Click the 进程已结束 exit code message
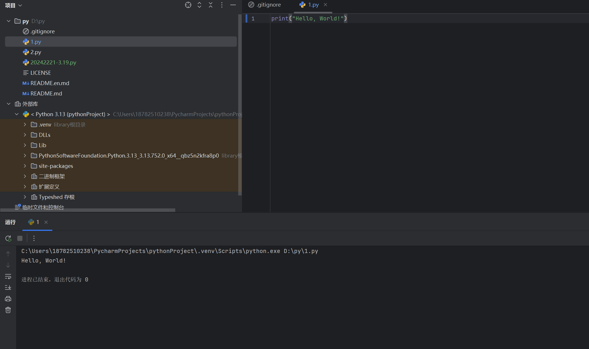The height and width of the screenshot is (349, 589). (55, 279)
